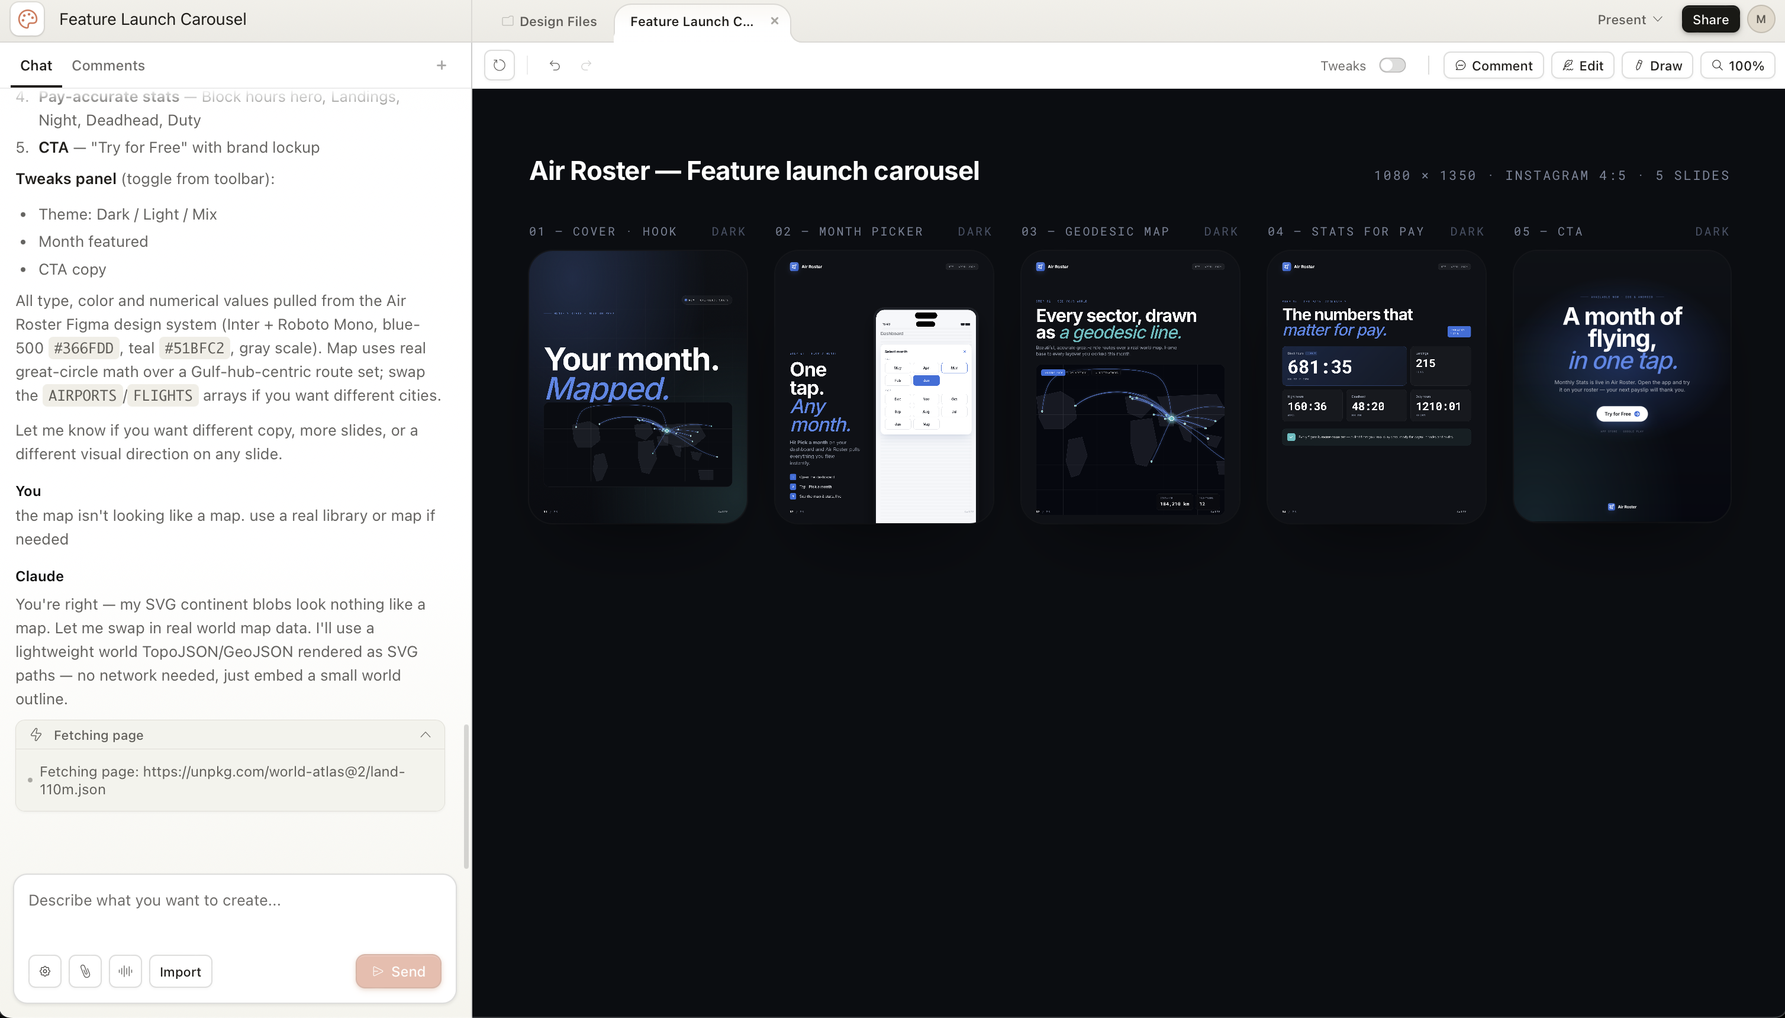The width and height of the screenshot is (1785, 1018).
Task: Click the FLIGHTS code label
Action: [162, 395]
